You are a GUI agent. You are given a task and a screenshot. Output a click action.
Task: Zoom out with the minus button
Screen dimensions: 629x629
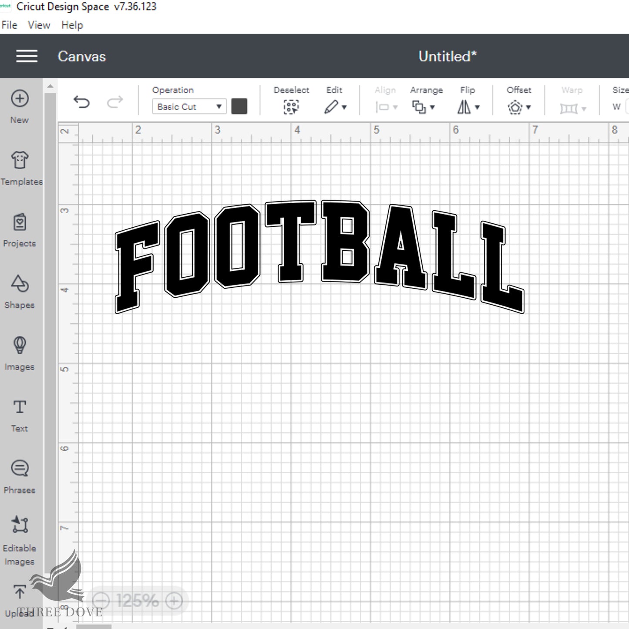101,601
